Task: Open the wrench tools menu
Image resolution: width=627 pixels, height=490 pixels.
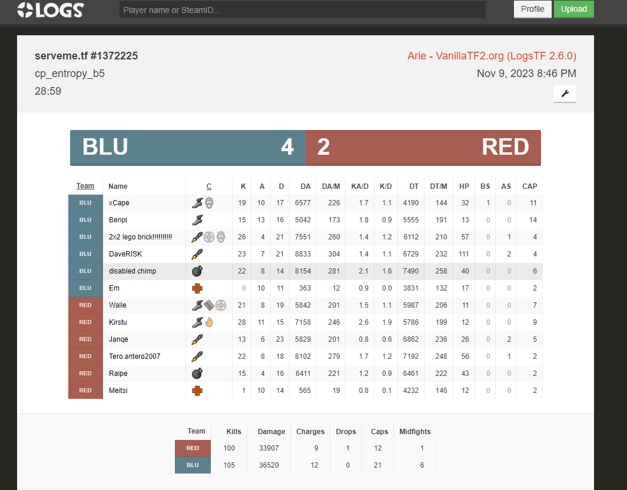Action: pos(565,94)
